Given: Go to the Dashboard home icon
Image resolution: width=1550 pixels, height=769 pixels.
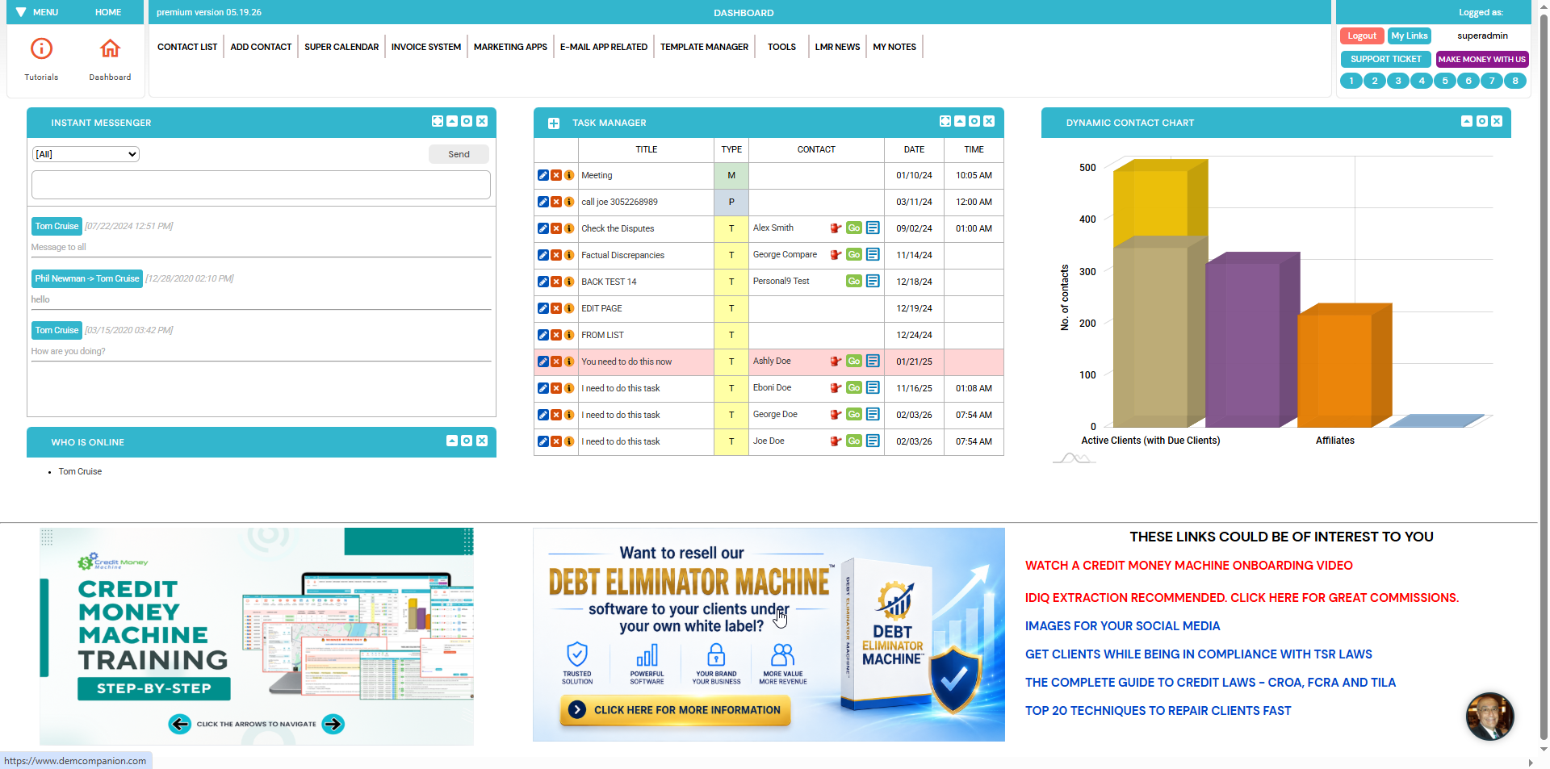Looking at the screenshot, I should point(110,48).
